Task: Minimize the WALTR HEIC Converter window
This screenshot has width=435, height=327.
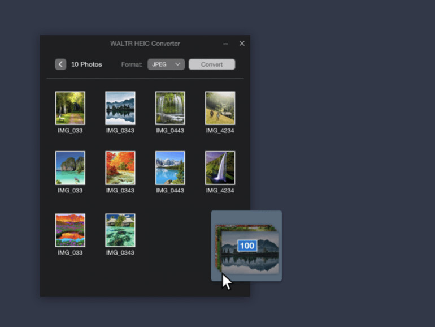Action: [x=225, y=44]
